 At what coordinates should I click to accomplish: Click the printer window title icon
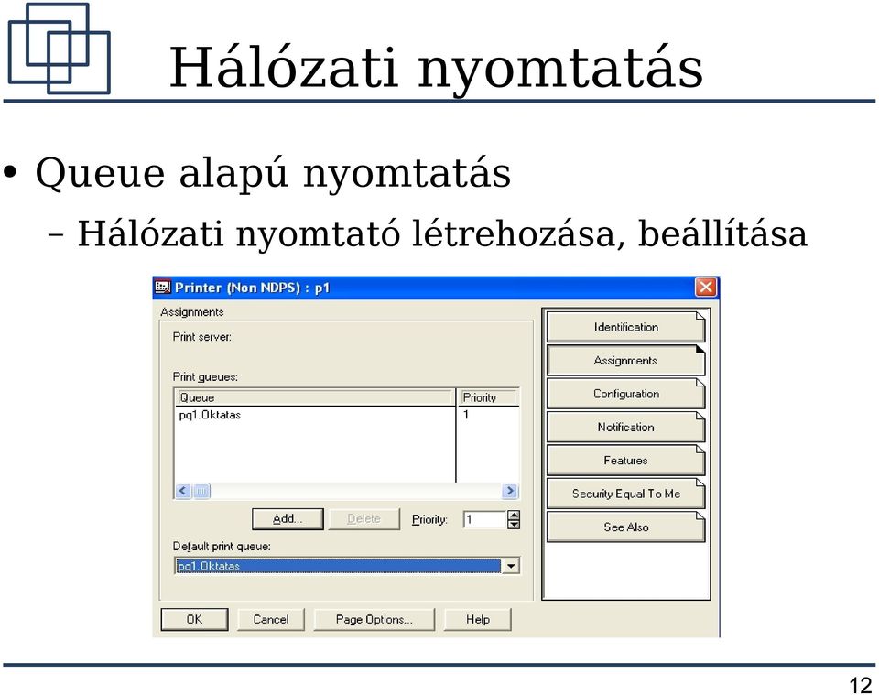point(162,287)
